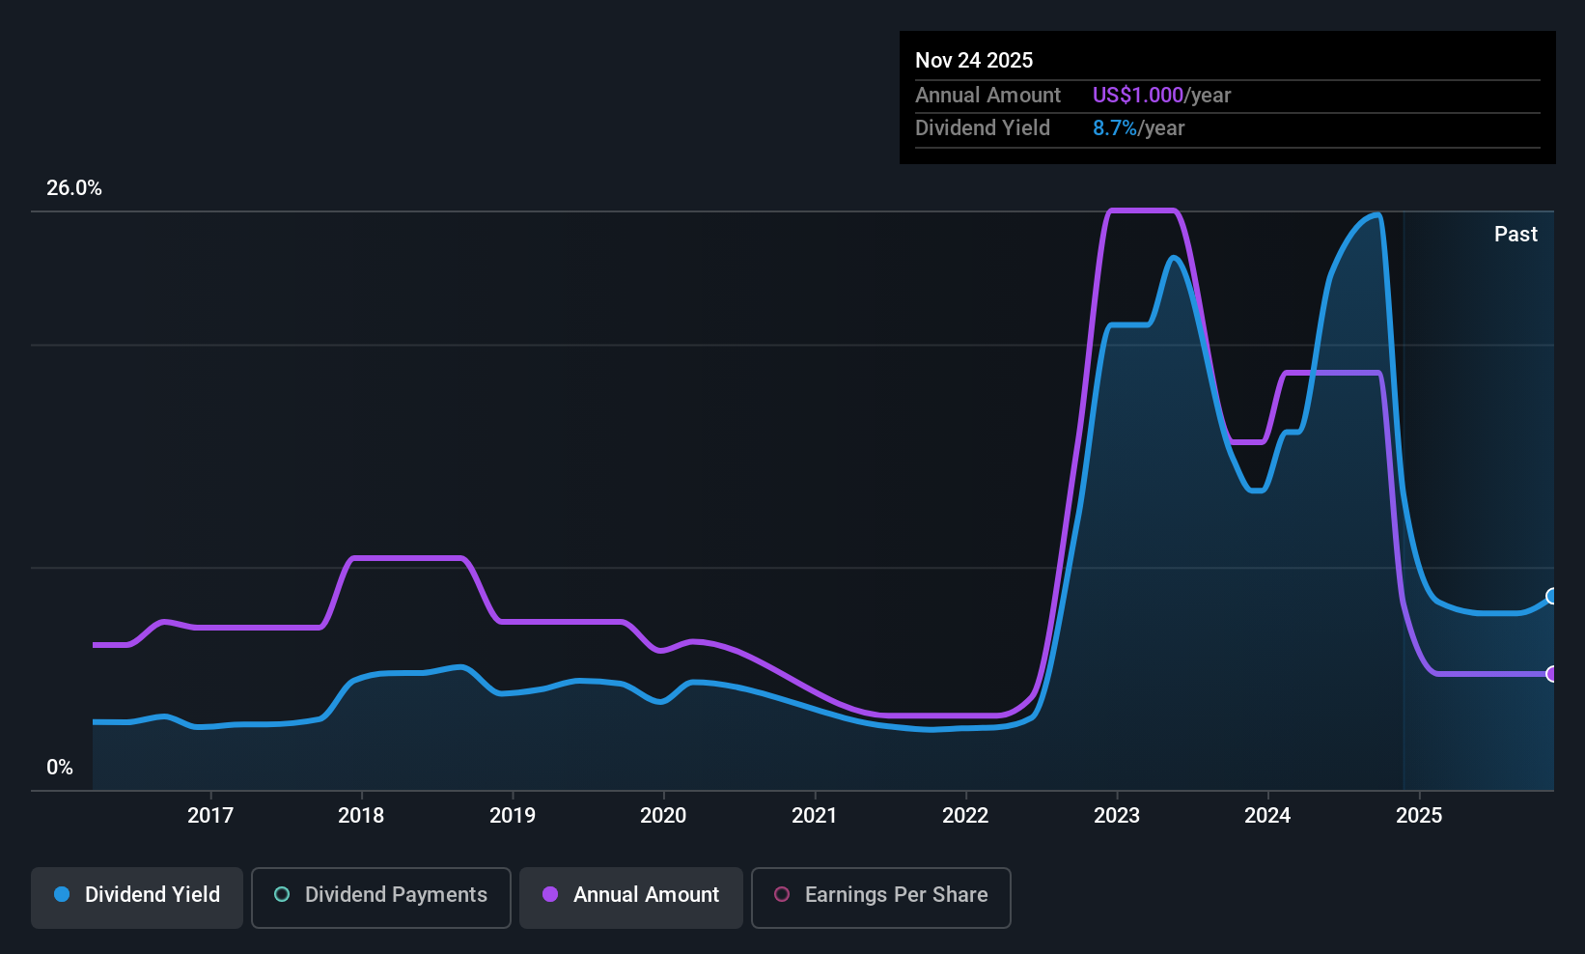Toggle the Annual Amount series

click(631, 897)
